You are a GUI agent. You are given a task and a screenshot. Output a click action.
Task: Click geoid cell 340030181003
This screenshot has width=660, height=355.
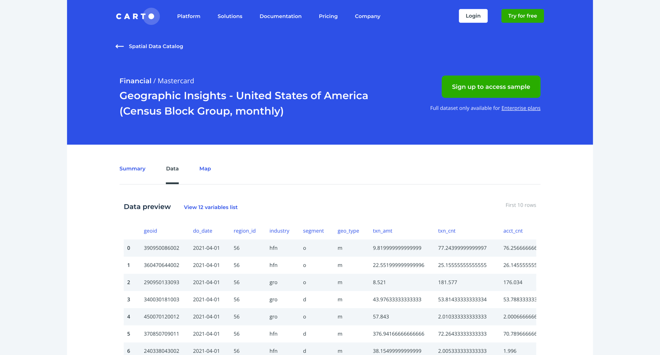162,300
